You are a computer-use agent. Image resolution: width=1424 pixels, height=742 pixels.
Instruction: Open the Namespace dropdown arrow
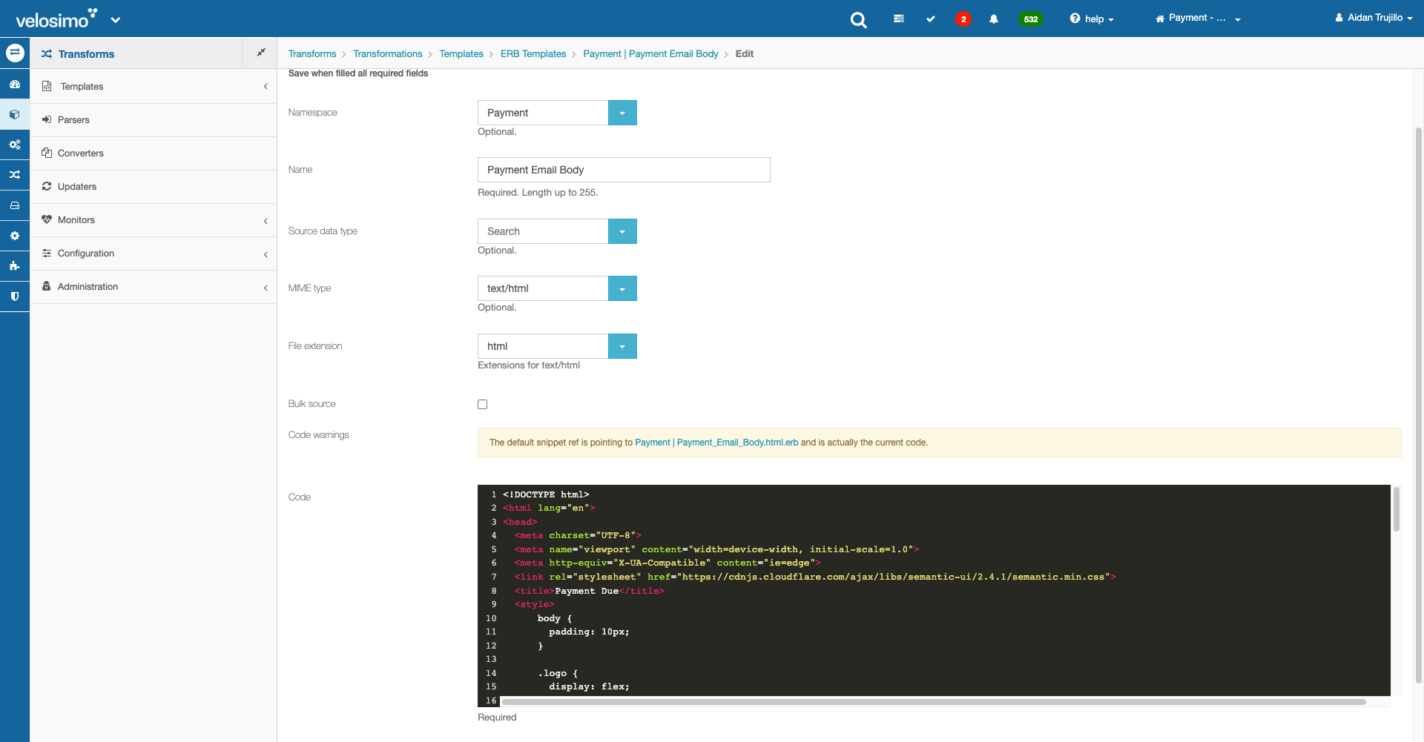click(x=622, y=113)
